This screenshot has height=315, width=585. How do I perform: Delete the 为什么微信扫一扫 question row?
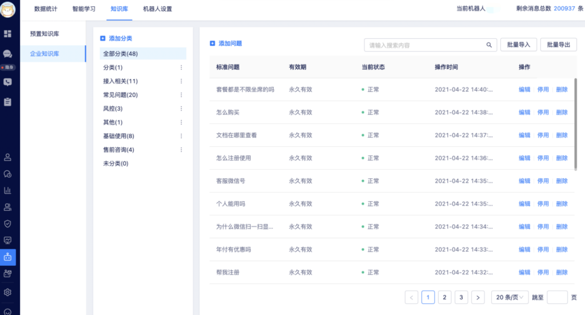(x=562, y=227)
